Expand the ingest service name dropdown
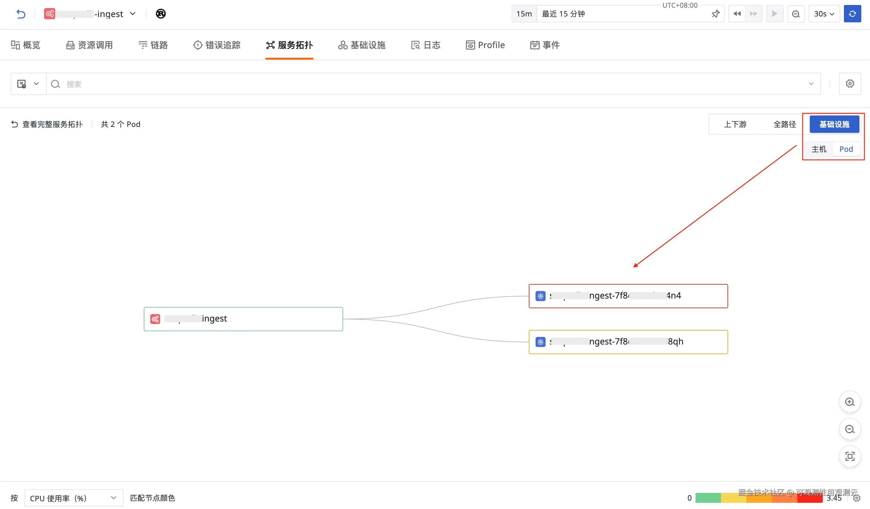 (x=133, y=14)
